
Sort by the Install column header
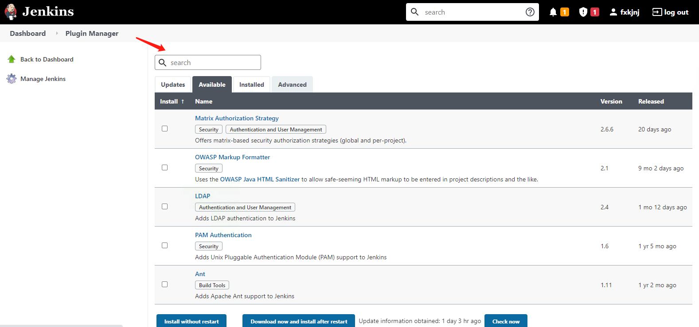coord(172,101)
